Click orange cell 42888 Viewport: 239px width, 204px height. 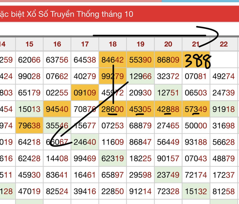168,109
